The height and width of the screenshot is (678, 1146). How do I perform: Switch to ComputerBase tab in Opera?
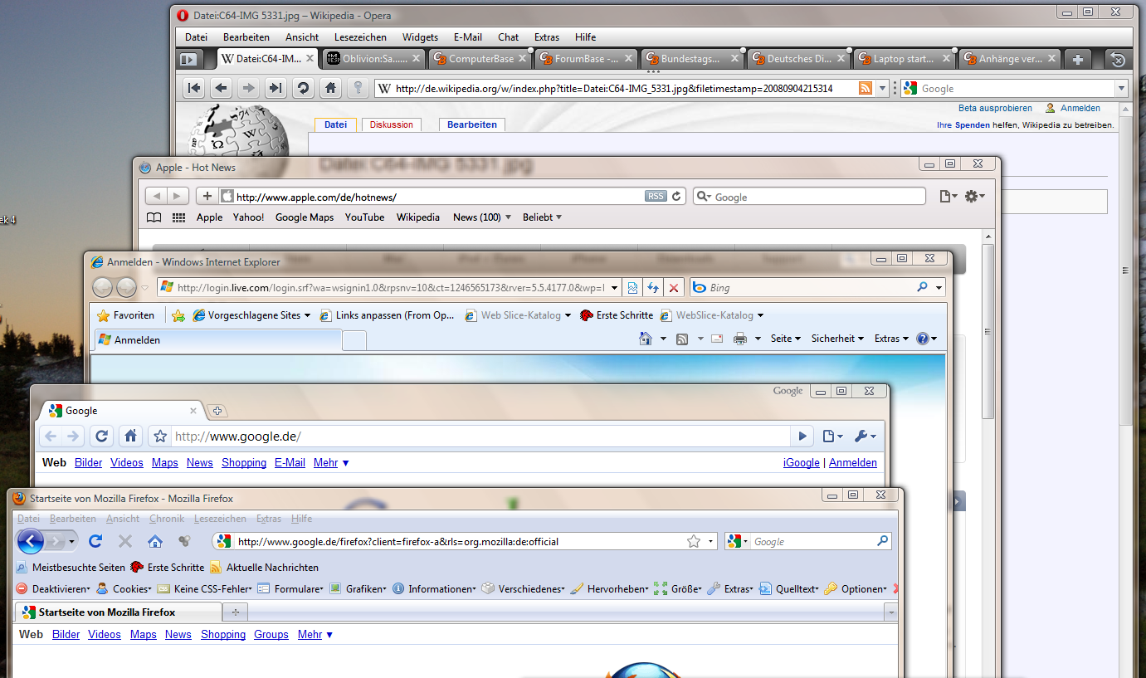(480, 59)
